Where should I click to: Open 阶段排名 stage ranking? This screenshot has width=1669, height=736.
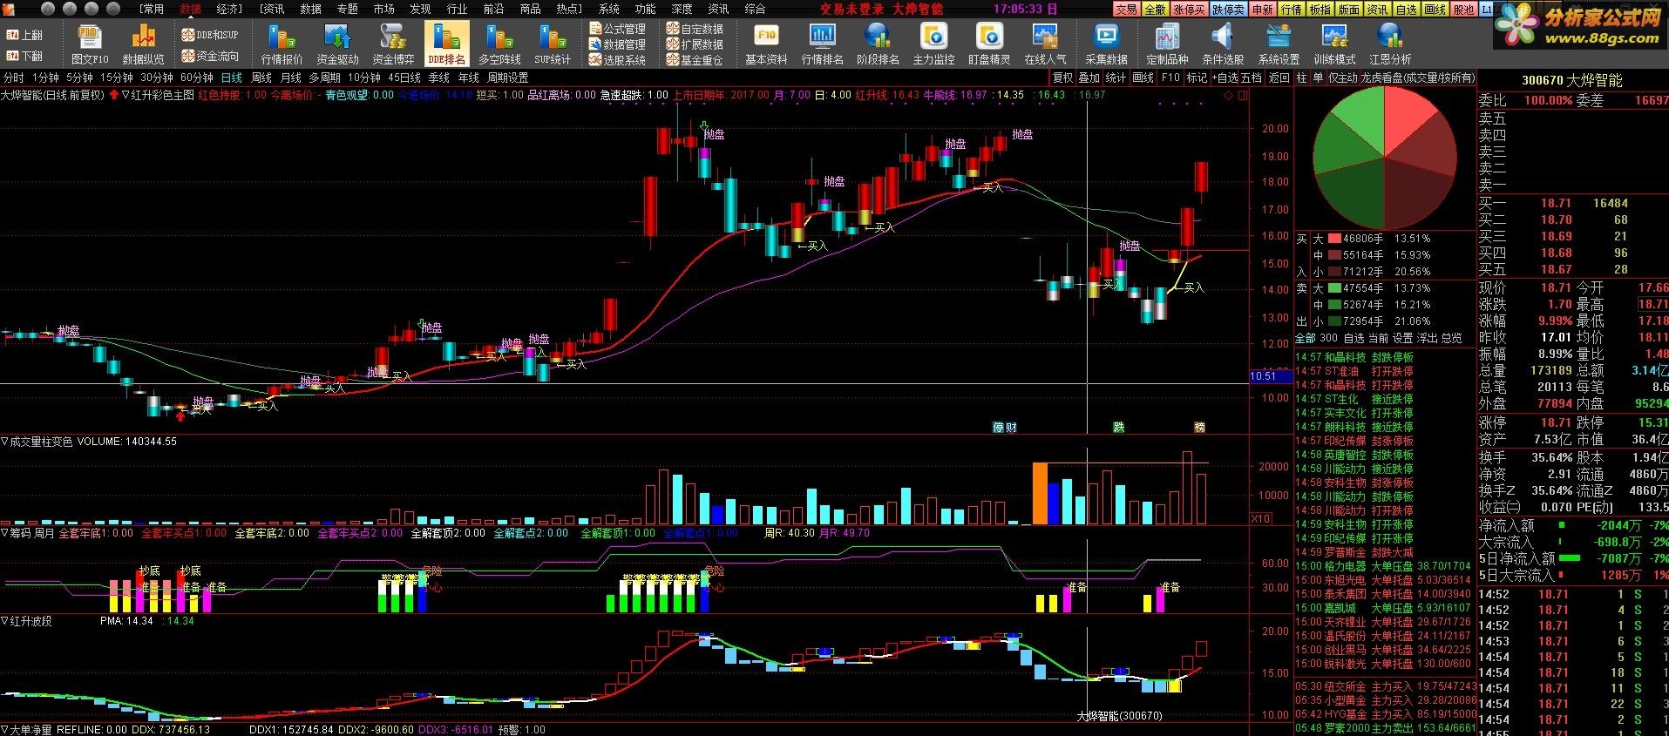point(878,44)
